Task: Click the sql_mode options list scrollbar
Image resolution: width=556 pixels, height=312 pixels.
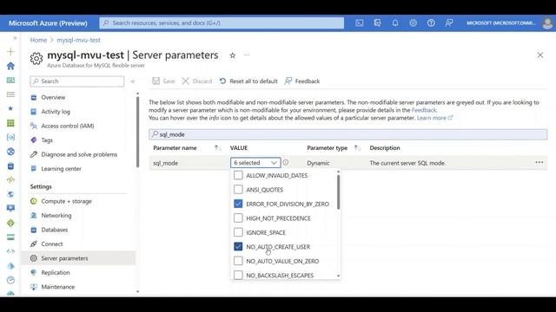Action: (338, 192)
